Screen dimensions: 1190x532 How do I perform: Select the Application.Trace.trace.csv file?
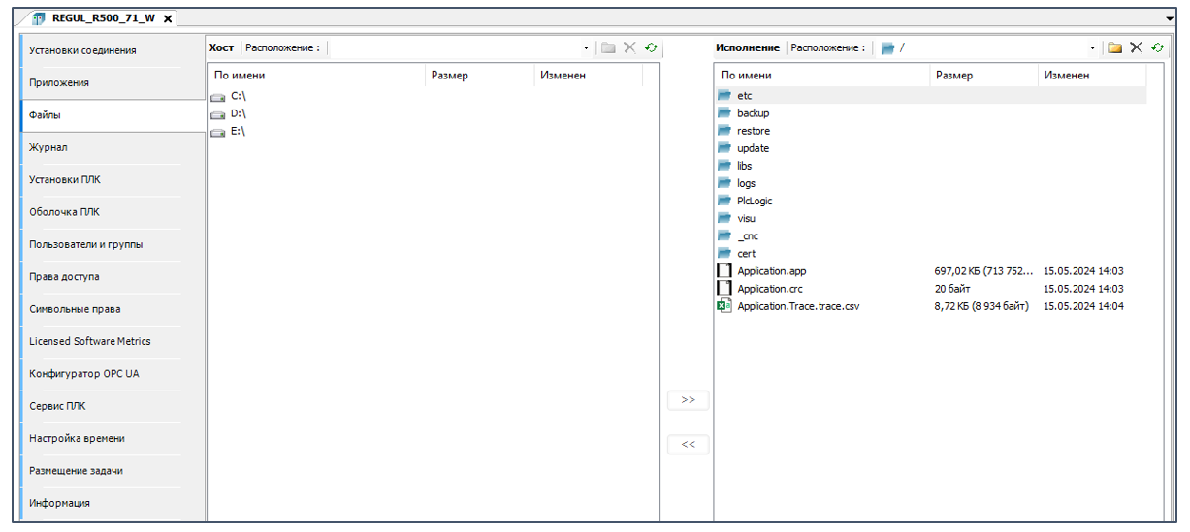[x=797, y=306]
